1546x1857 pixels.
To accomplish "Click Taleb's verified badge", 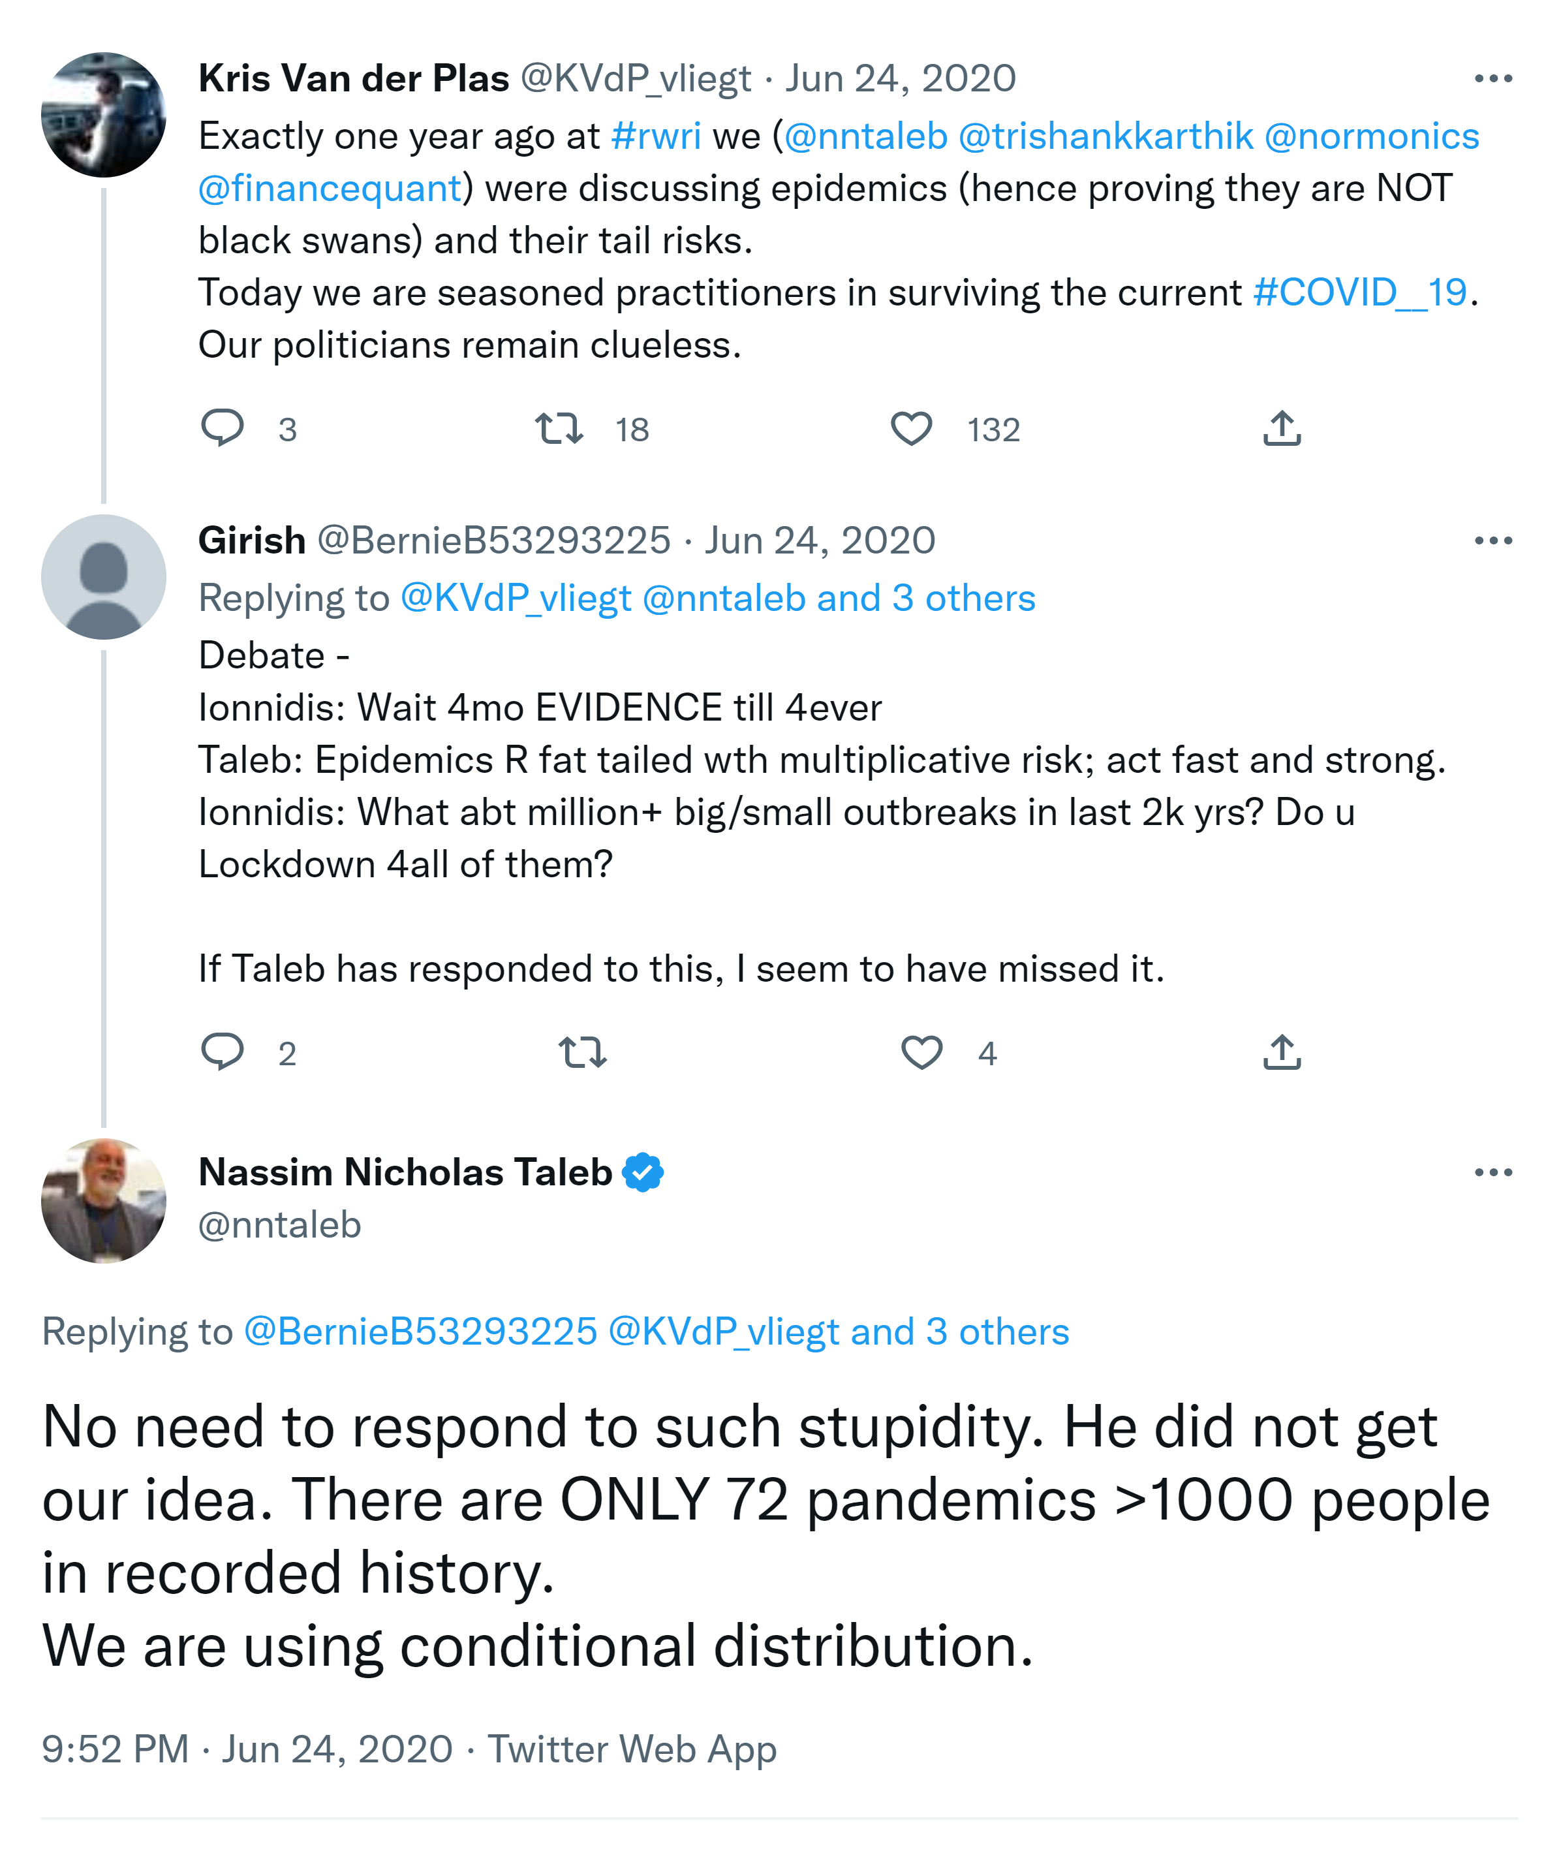I will 643,1172.
